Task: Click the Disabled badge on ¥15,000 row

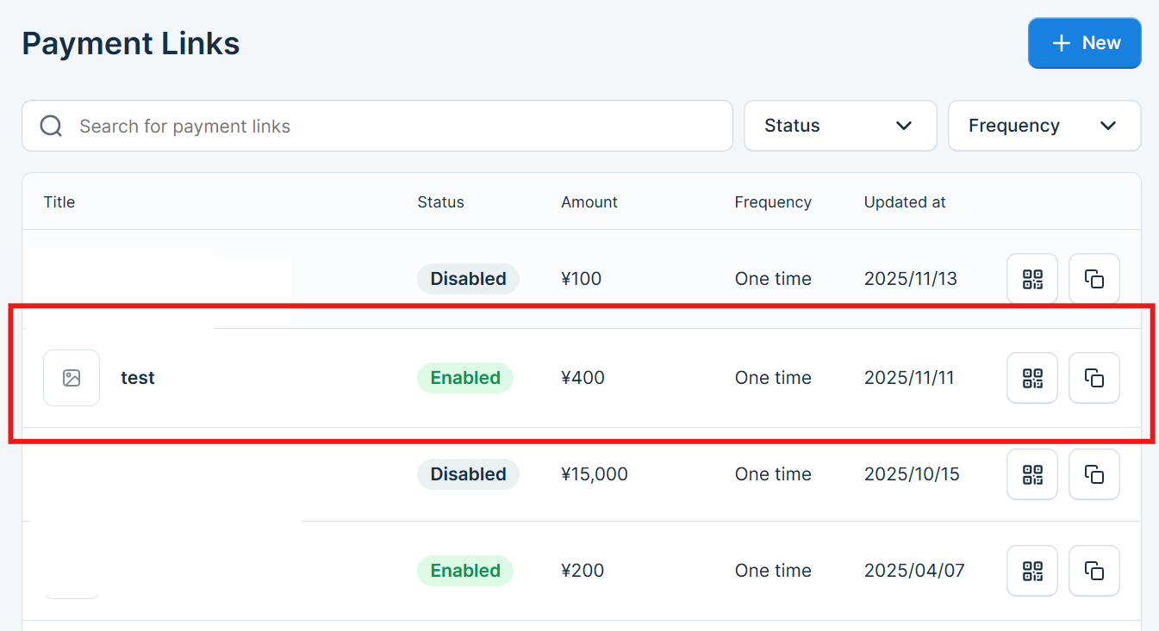Action: 468,474
